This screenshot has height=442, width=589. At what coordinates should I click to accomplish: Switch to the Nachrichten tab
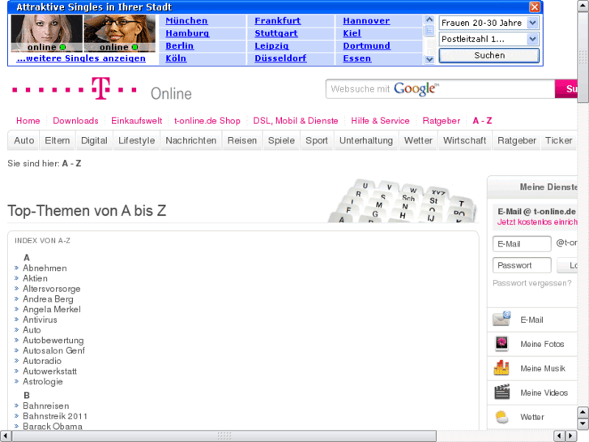[x=191, y=140]
